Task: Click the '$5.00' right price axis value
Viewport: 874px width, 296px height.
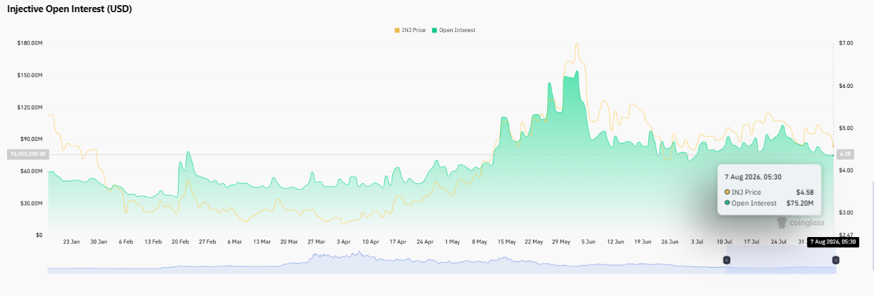Action: pyautogui.click(x=846, y=128)
